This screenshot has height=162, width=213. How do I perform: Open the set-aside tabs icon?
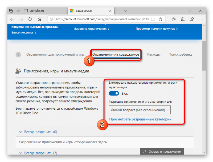point(11,11)
